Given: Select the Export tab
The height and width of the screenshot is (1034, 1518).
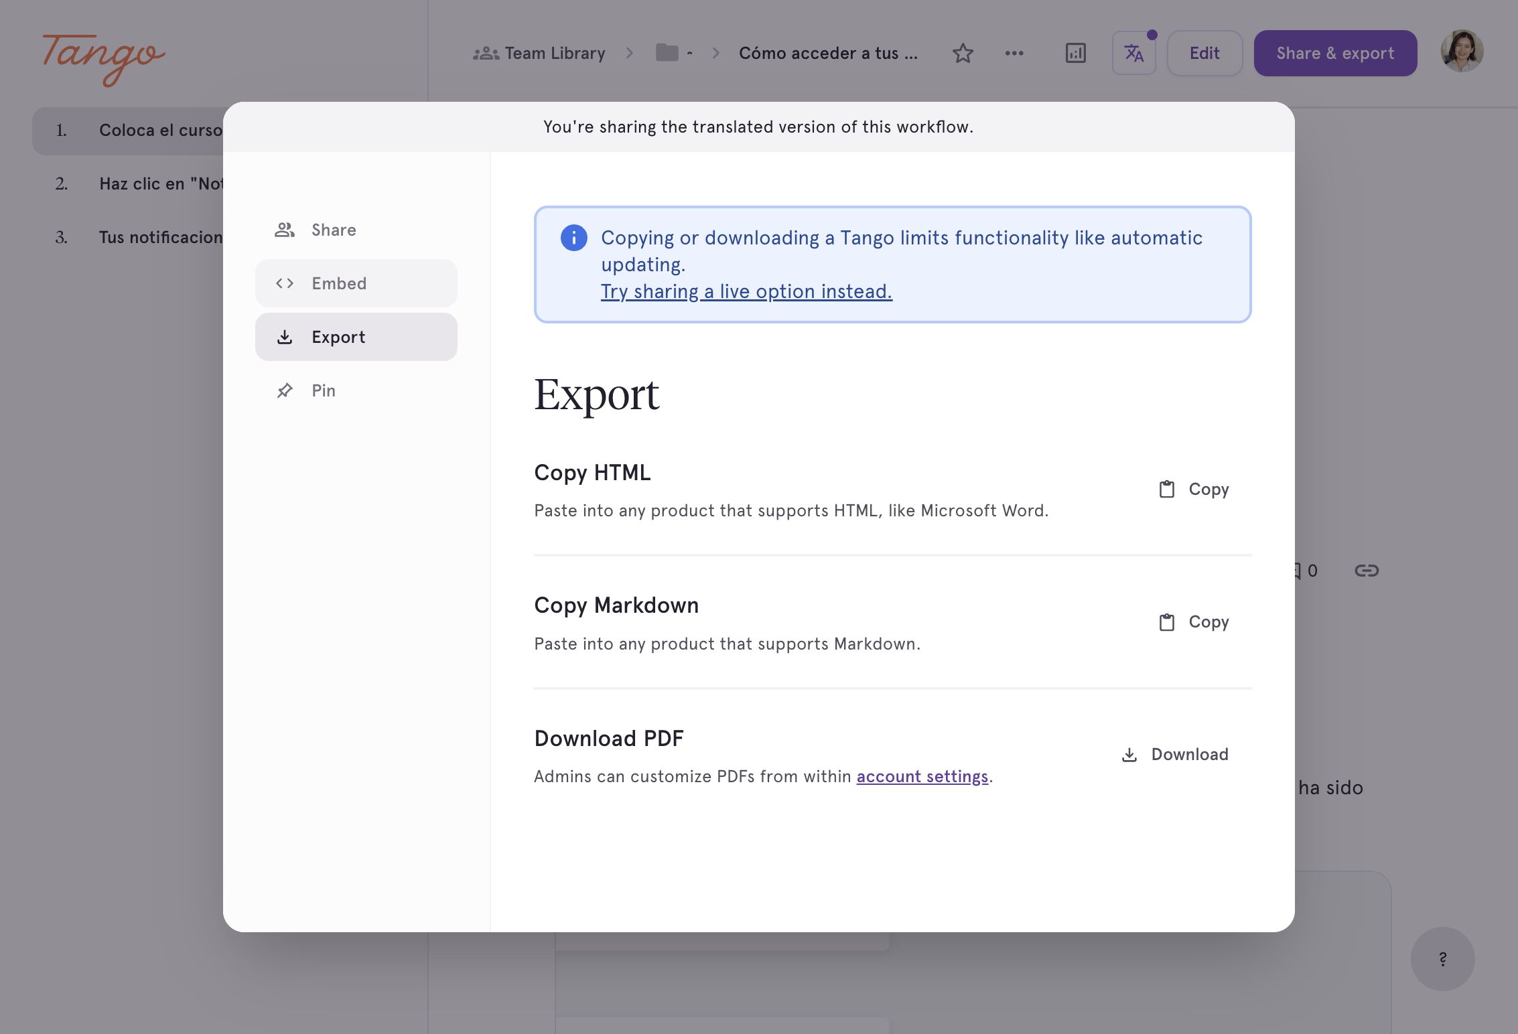Looking at the screenshot, I should tap(356, 337).
